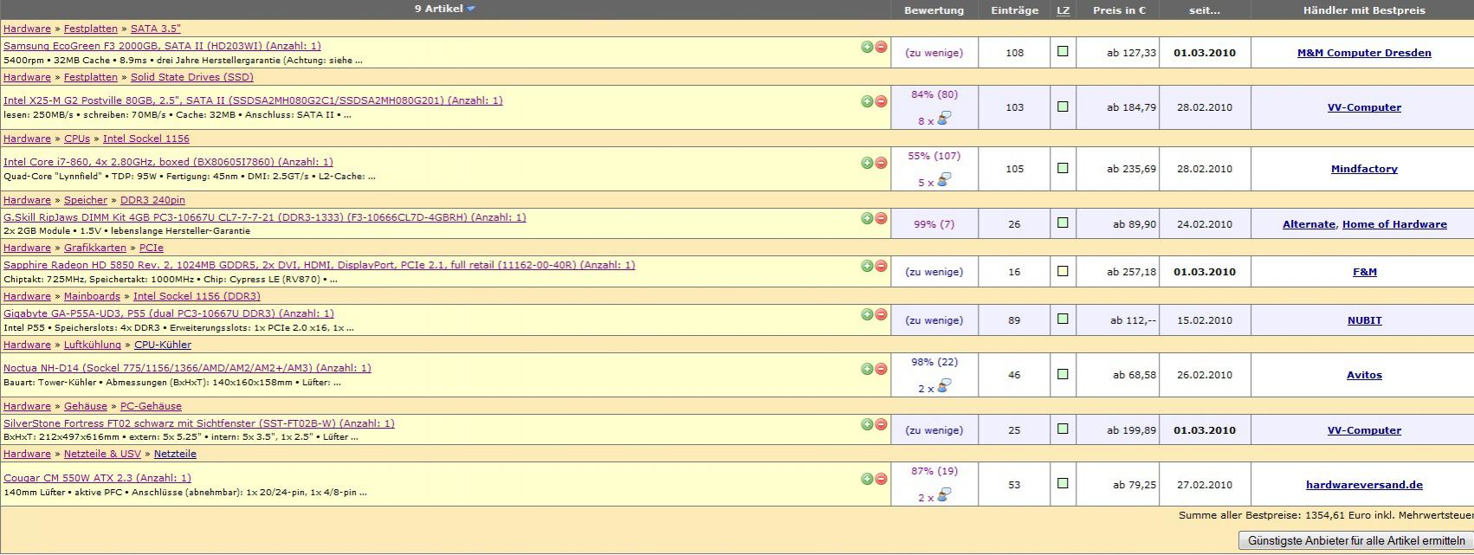Image resolution: width=1474 pixels, height=555 pixels.
Task: Open the sort arrow next to 9 Artikel
Action: click(471, 9)
